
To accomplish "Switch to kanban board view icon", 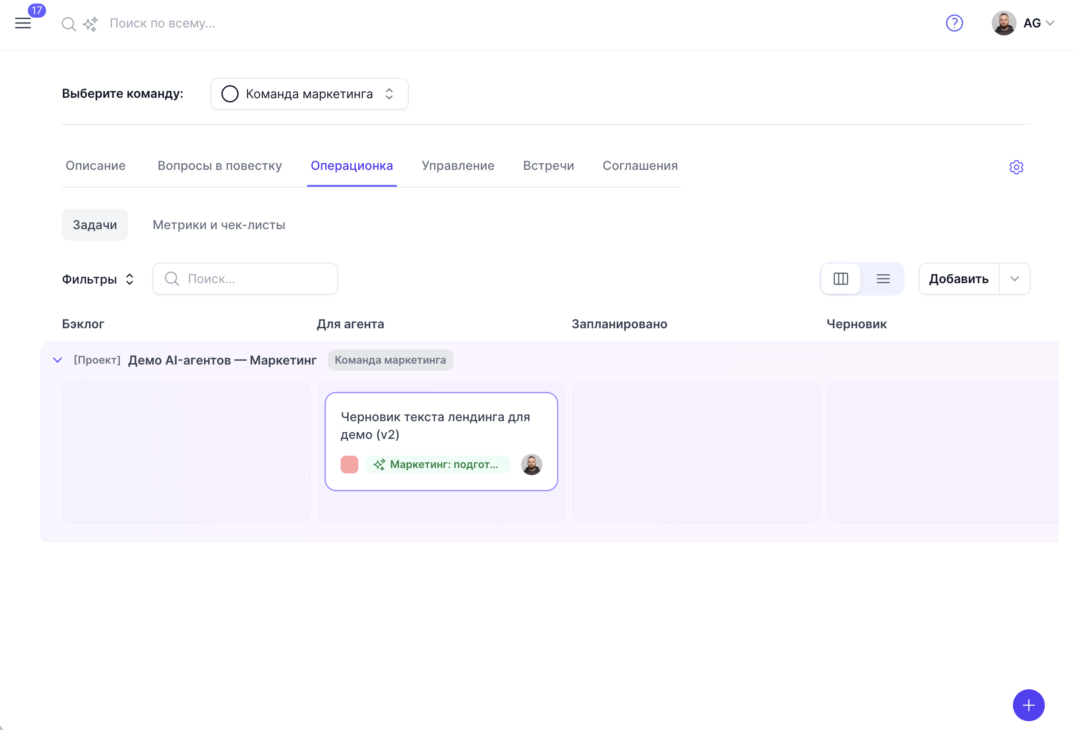I will (840, 278).
